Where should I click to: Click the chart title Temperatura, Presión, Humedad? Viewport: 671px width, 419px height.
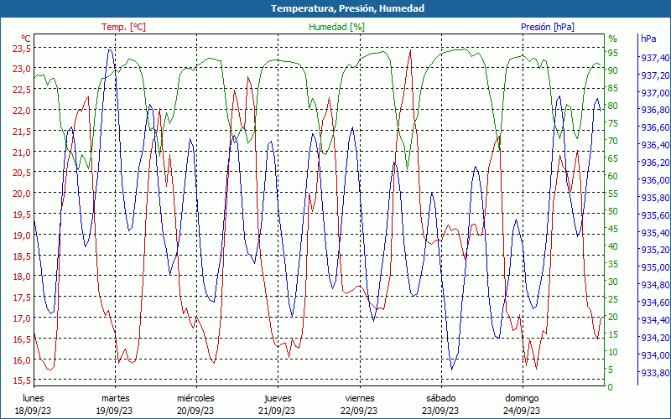pyautogui.click(x=347, y=8)
